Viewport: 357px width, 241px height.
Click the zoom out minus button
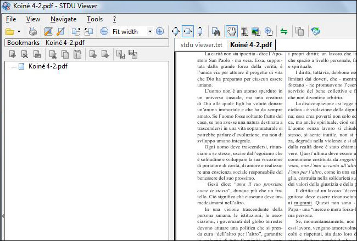[x=104, y=32]
